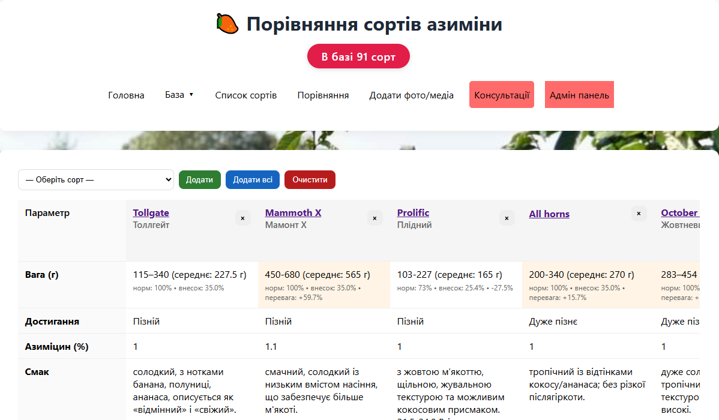This screenshot has width=719, height=420.
Task: Remove Prolific column using × icon
Action: pyautogui.click(x=507, y=218)
